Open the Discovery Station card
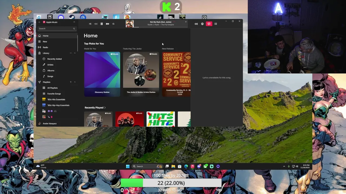 pos(102,74)
